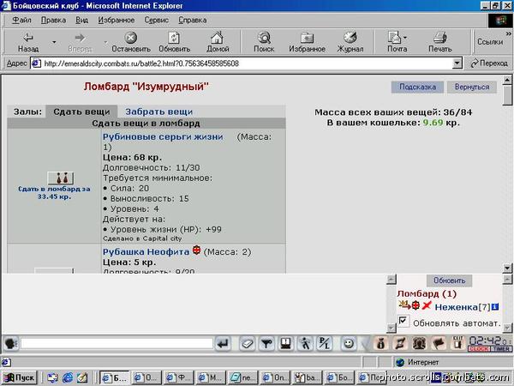Switch to the 'ba...' taskbar window
Image resolution: width=514 pixels, height=386 pixels.
pos(307,377)
